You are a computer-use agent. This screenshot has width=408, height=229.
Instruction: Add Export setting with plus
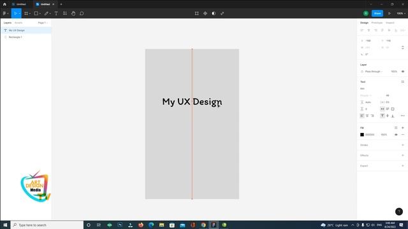(403, 165)
